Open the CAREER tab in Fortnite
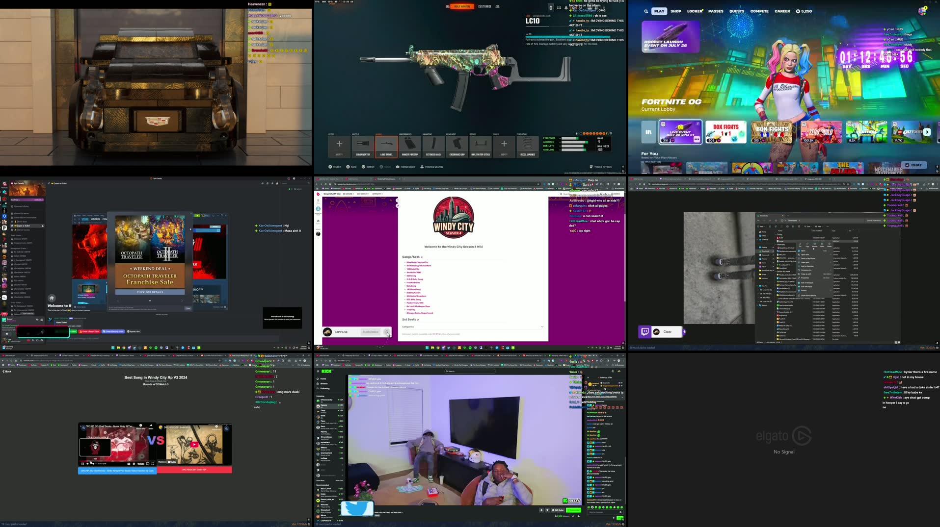 point(782,11)
